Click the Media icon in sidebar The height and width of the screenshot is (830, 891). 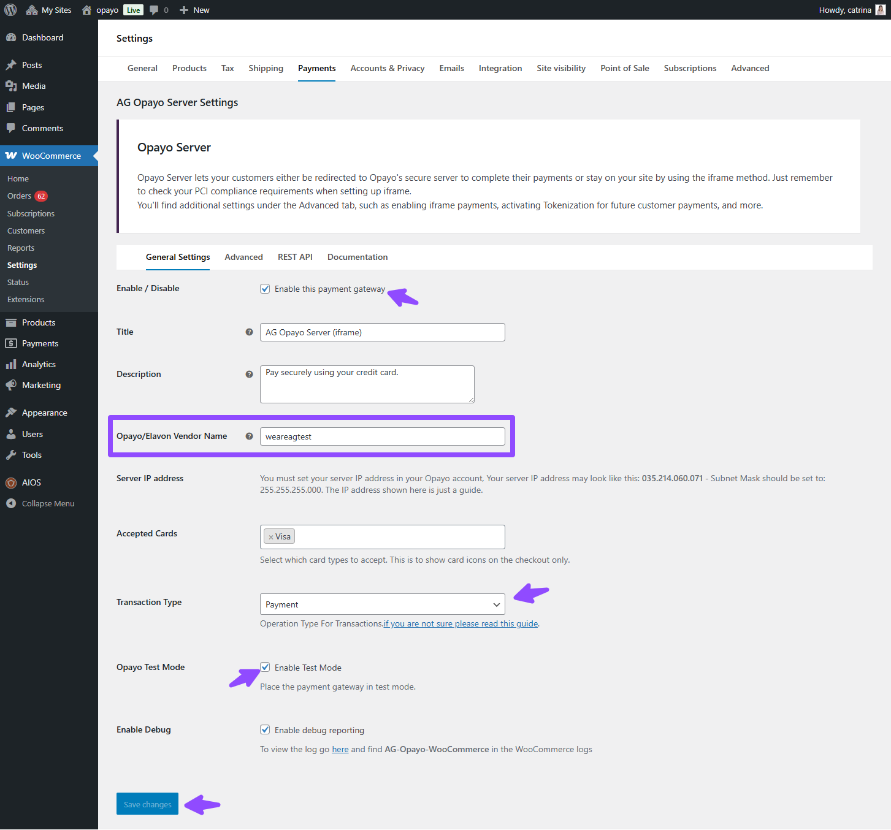(x=11, y=86)
